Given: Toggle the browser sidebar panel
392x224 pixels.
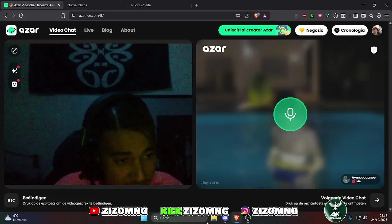Looking at the screenshot, I should (356, 16).
